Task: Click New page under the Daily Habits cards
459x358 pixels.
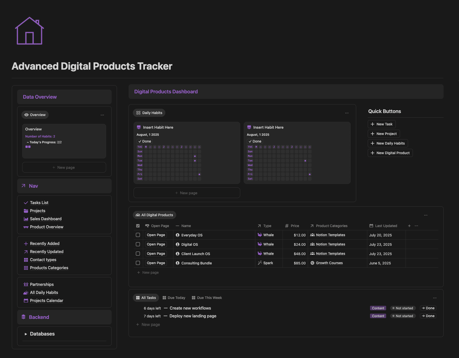Action: pyautogui.click(x=187, y=192)
